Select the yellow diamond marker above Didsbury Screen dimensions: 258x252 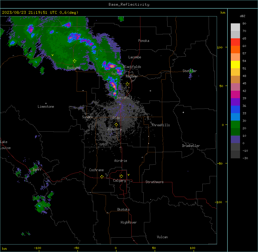116,125
